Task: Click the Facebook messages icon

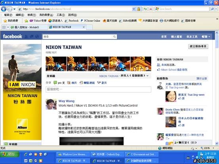Action: (32, 36)
